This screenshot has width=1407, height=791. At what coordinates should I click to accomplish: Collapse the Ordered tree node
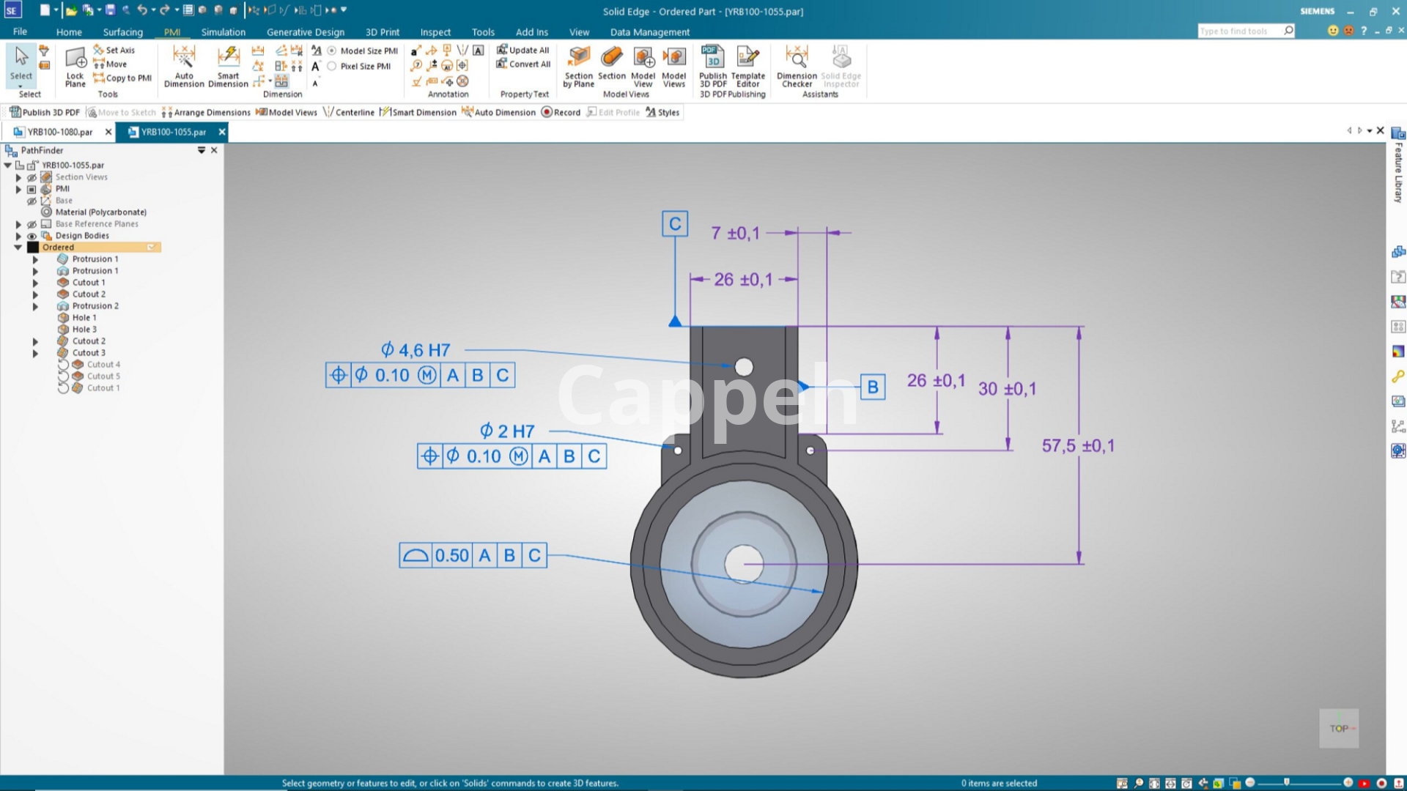click(x=18, y=248)
